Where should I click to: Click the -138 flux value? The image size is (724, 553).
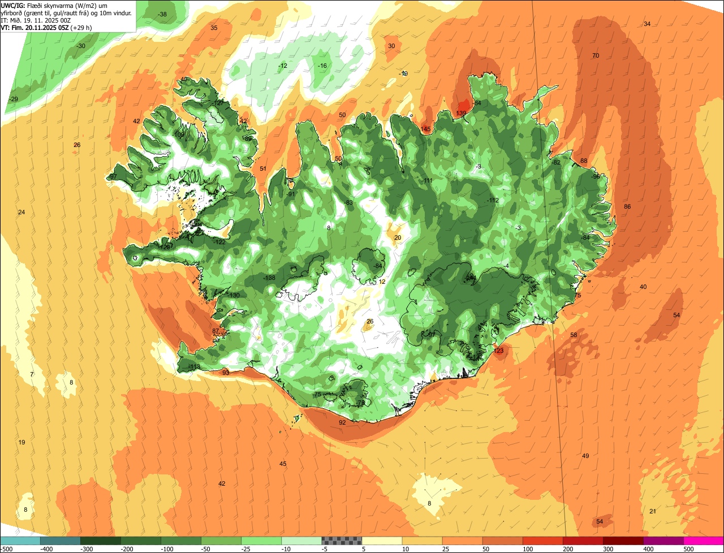269,278
